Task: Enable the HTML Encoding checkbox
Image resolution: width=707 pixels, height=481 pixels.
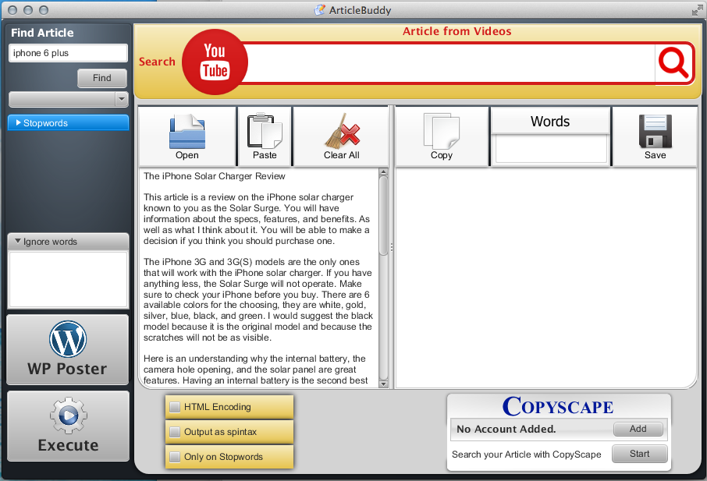Action: [175, 407]
